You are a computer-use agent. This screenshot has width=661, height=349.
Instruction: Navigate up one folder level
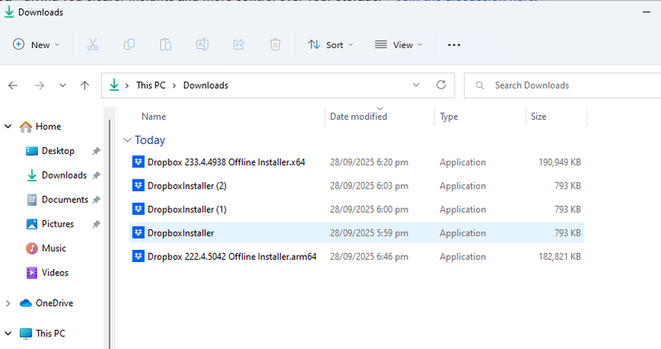[x=84, y=85]
